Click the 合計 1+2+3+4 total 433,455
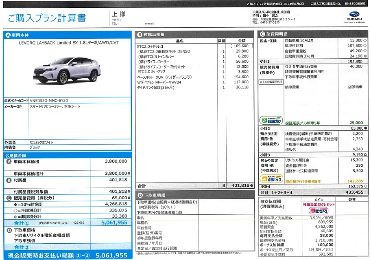The width and height of the screenshot is (371, 260). click(354, 192)
